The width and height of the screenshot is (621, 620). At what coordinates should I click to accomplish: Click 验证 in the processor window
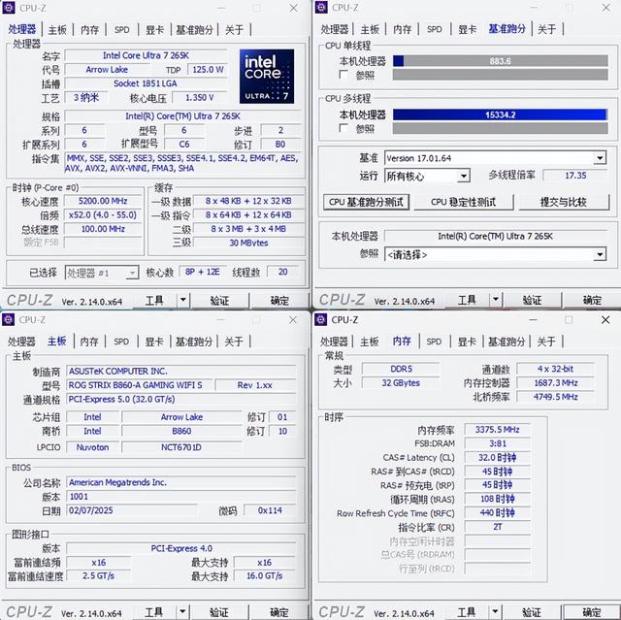[x=220, y=301]
